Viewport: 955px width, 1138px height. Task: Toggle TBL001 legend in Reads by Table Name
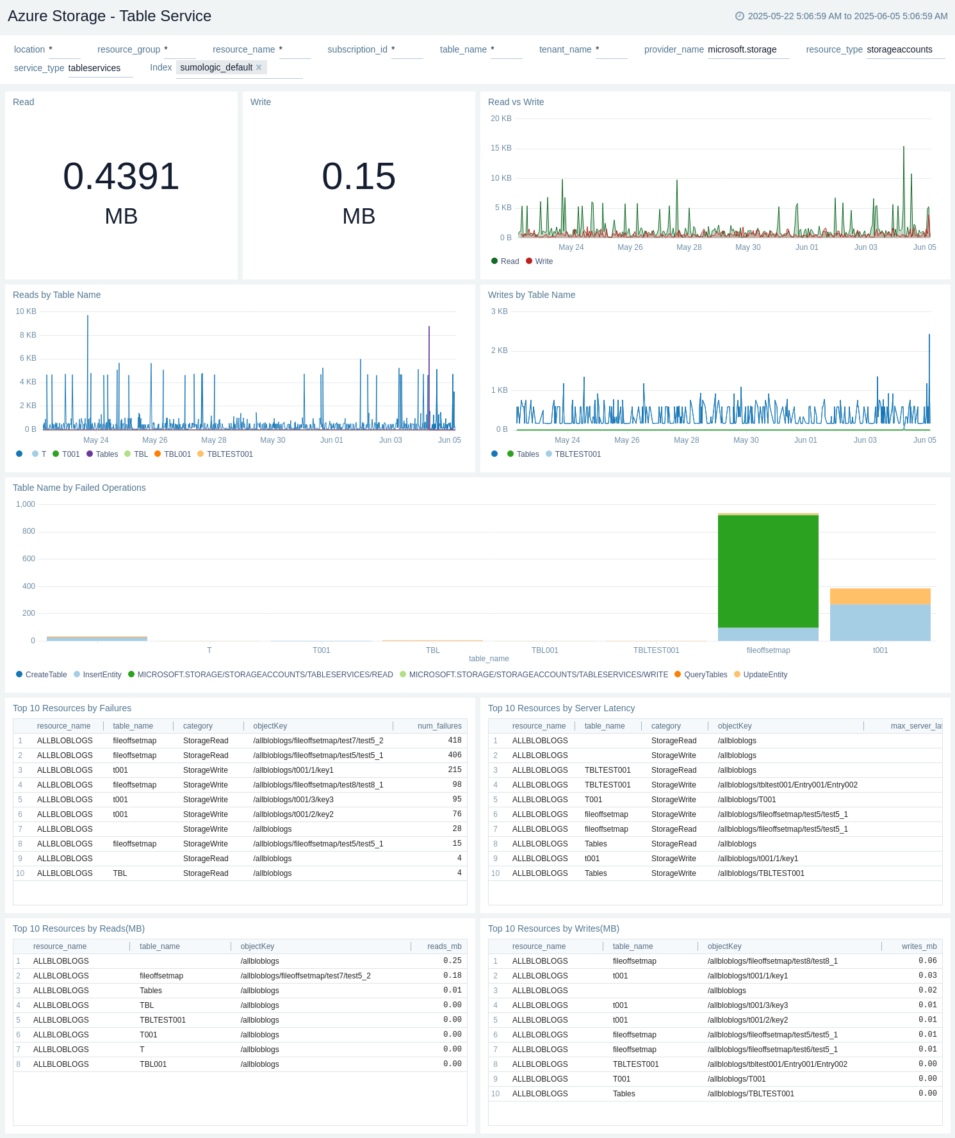(x=172, y=454)
